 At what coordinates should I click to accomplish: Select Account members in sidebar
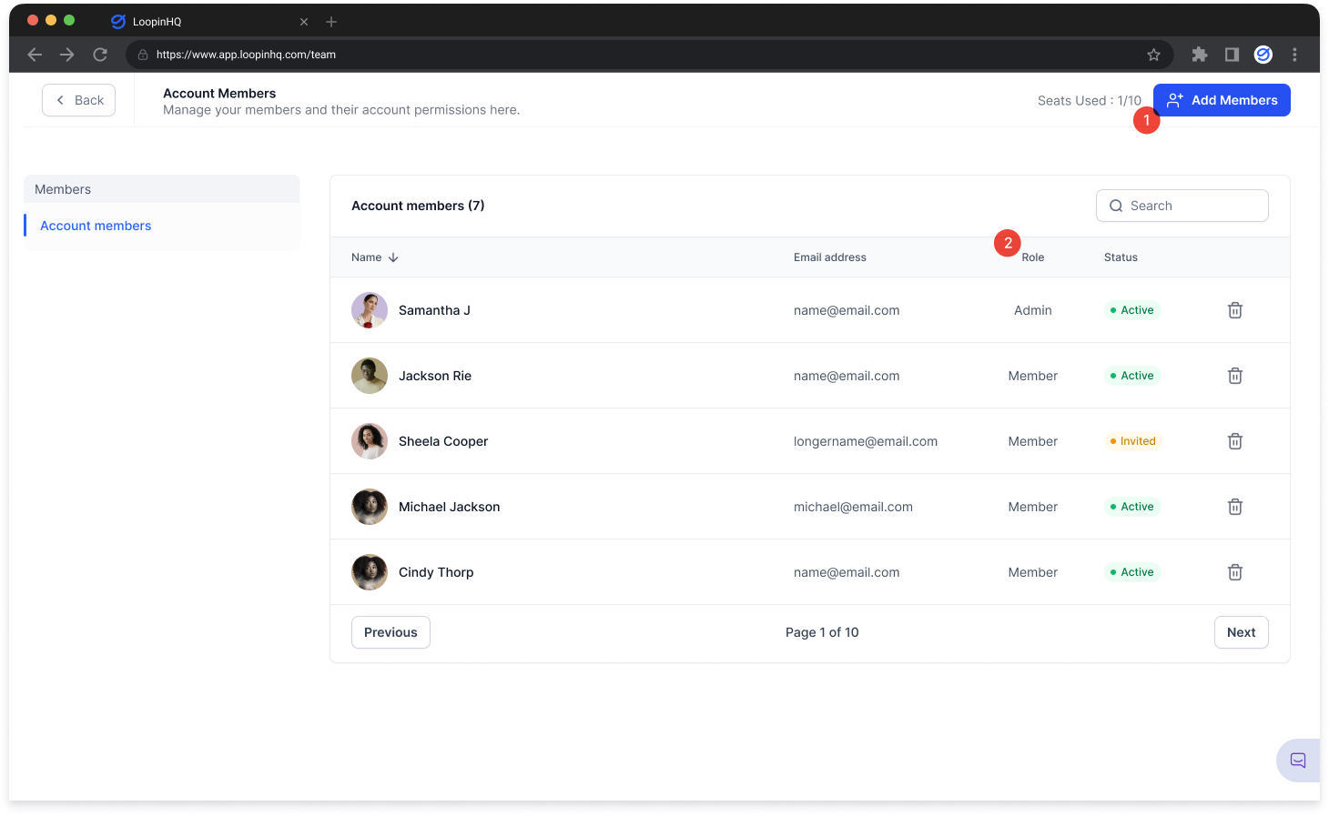point(96,226)
